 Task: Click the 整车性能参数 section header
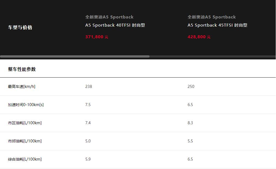pos(22,69)
